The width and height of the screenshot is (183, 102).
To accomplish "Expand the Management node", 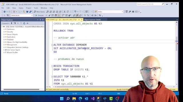I will [x=4, y=45].
